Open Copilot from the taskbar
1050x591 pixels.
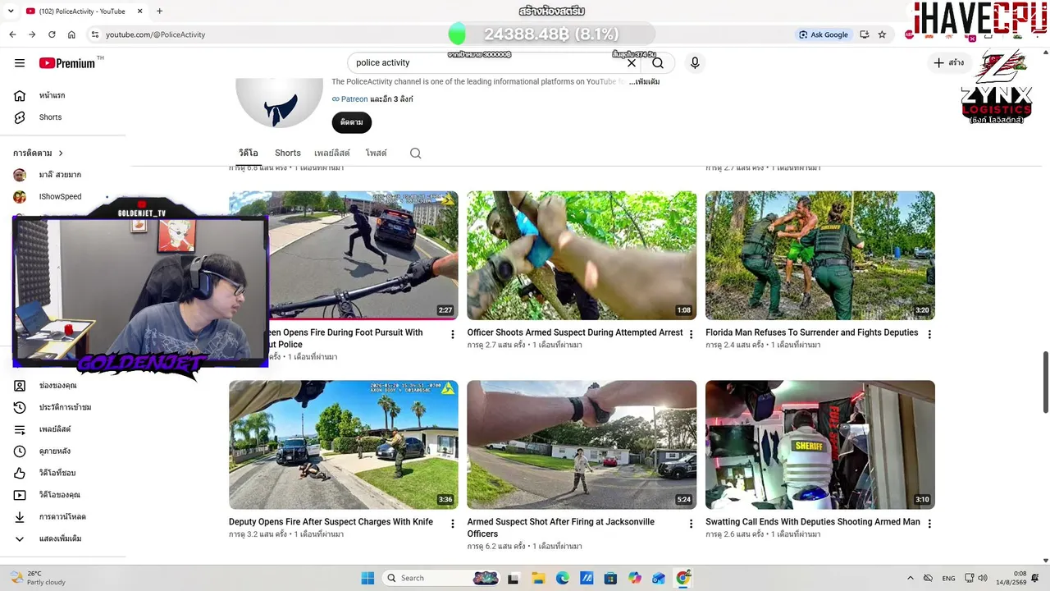[x=635, y=578]
